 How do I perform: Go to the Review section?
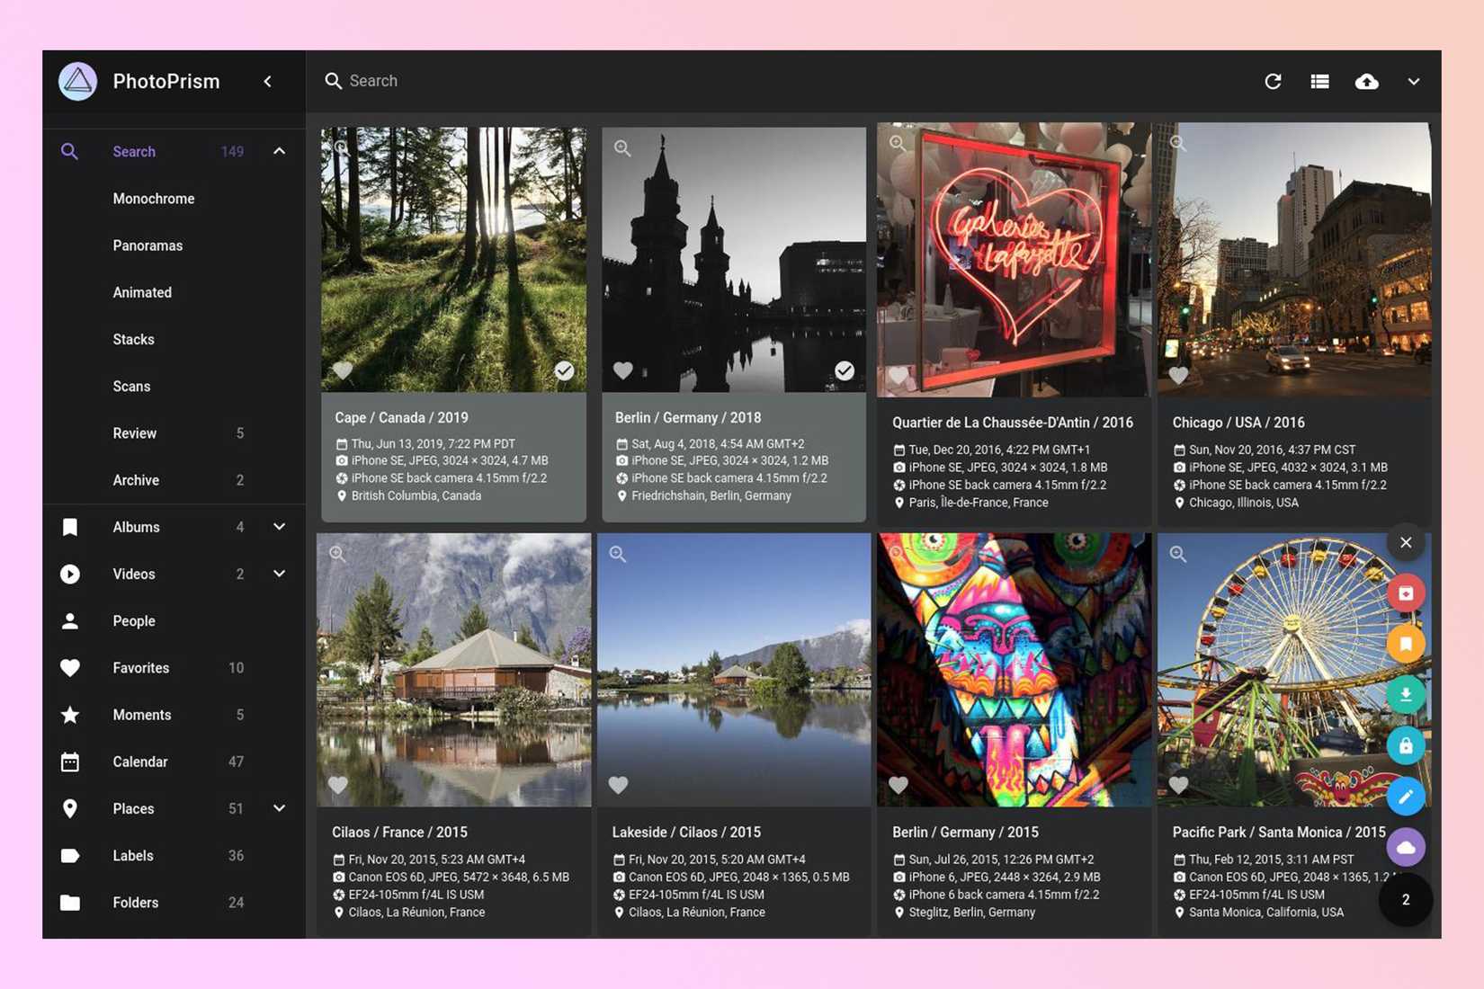pos(135,433)
